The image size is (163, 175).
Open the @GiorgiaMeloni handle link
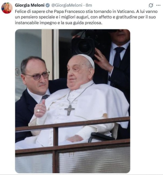click(x=67, y=5)
